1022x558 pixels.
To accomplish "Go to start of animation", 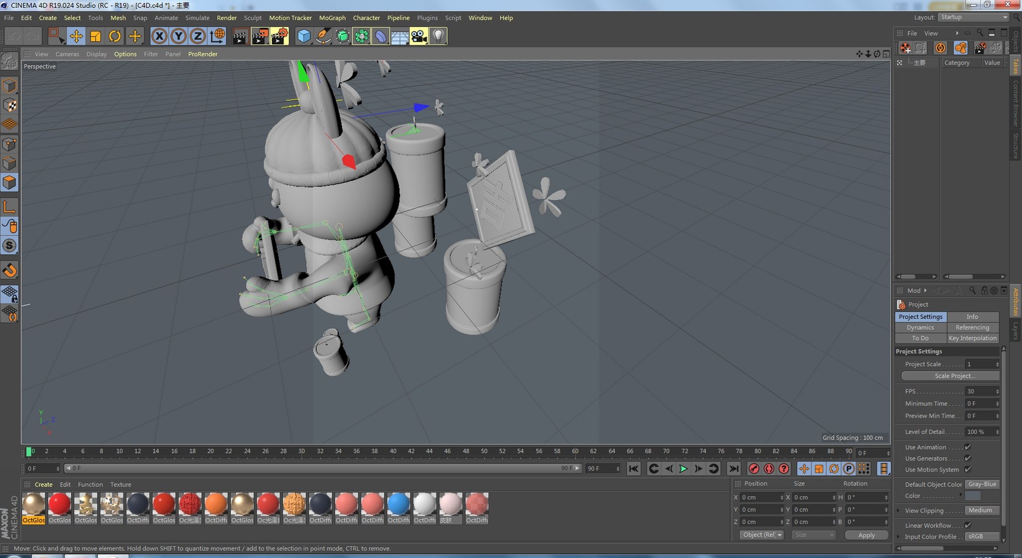I will click(x=633, y=469).
